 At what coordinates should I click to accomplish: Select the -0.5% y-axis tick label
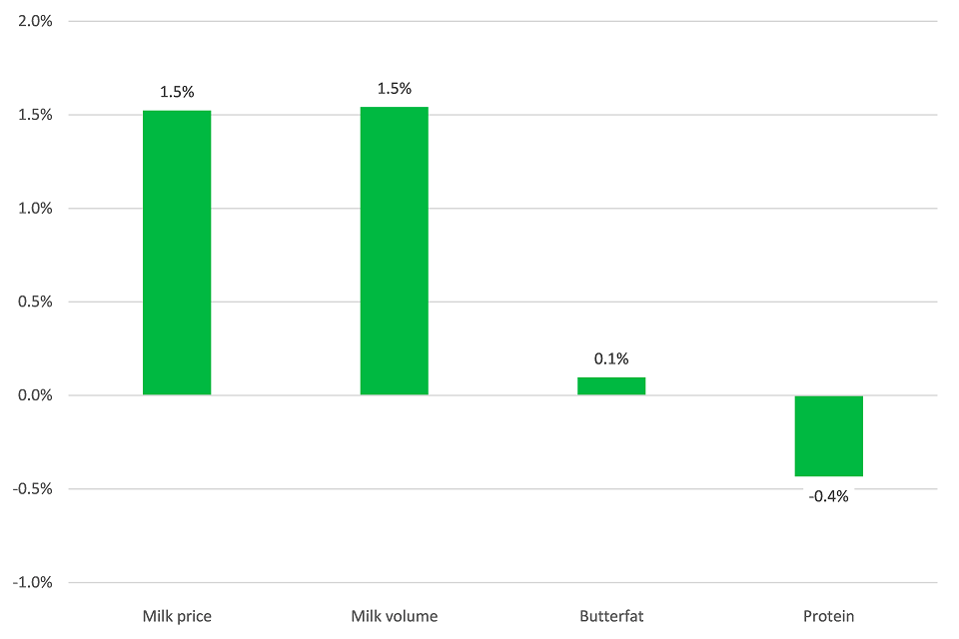pyautogui.click(x=33, y=489)
